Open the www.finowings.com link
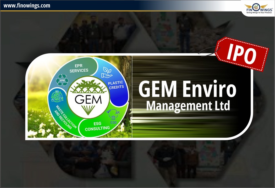This screenshot has width=275, height=188. (27, 6)
